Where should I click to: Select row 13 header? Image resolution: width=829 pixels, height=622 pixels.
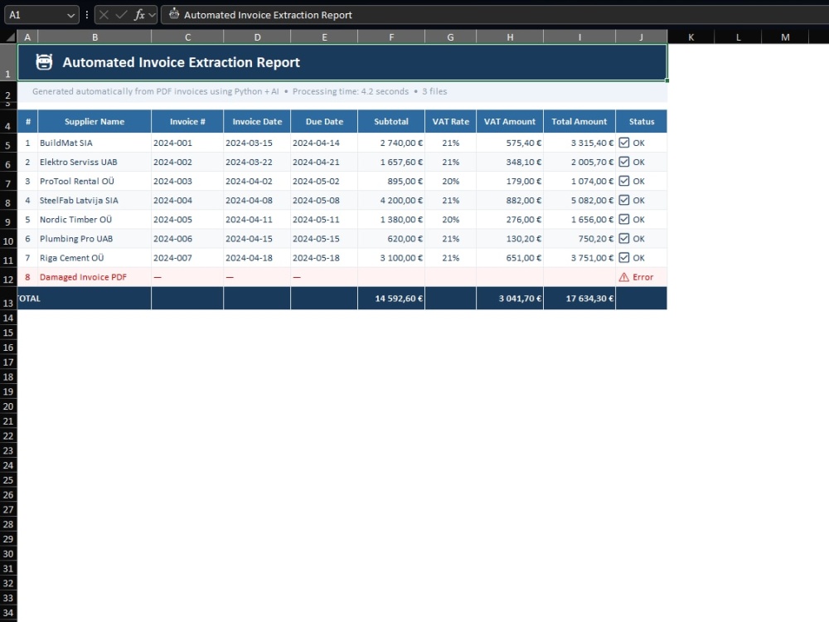[x=8, y=299]
